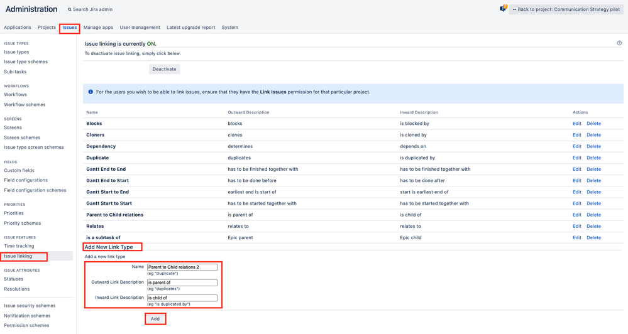Delete the Blocks link type
The image size is (628, 334).
(593, 124)
